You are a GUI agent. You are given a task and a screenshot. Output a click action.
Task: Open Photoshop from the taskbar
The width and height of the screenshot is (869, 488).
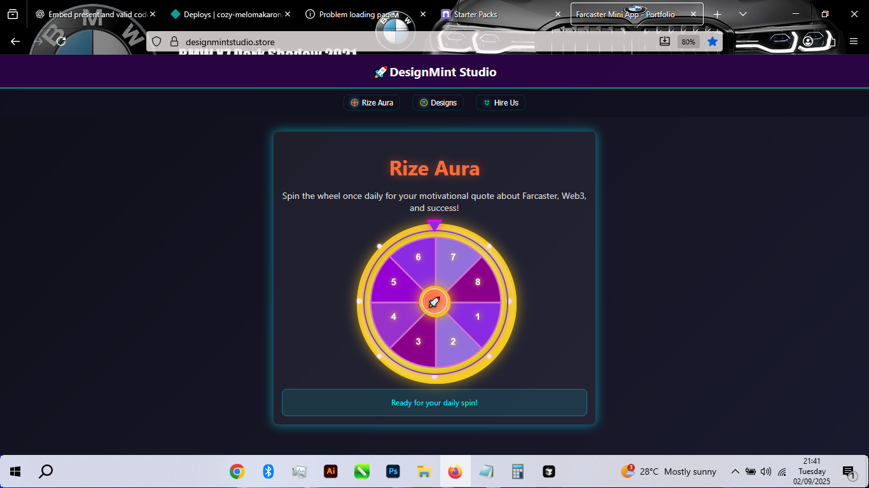pos(393,471)
